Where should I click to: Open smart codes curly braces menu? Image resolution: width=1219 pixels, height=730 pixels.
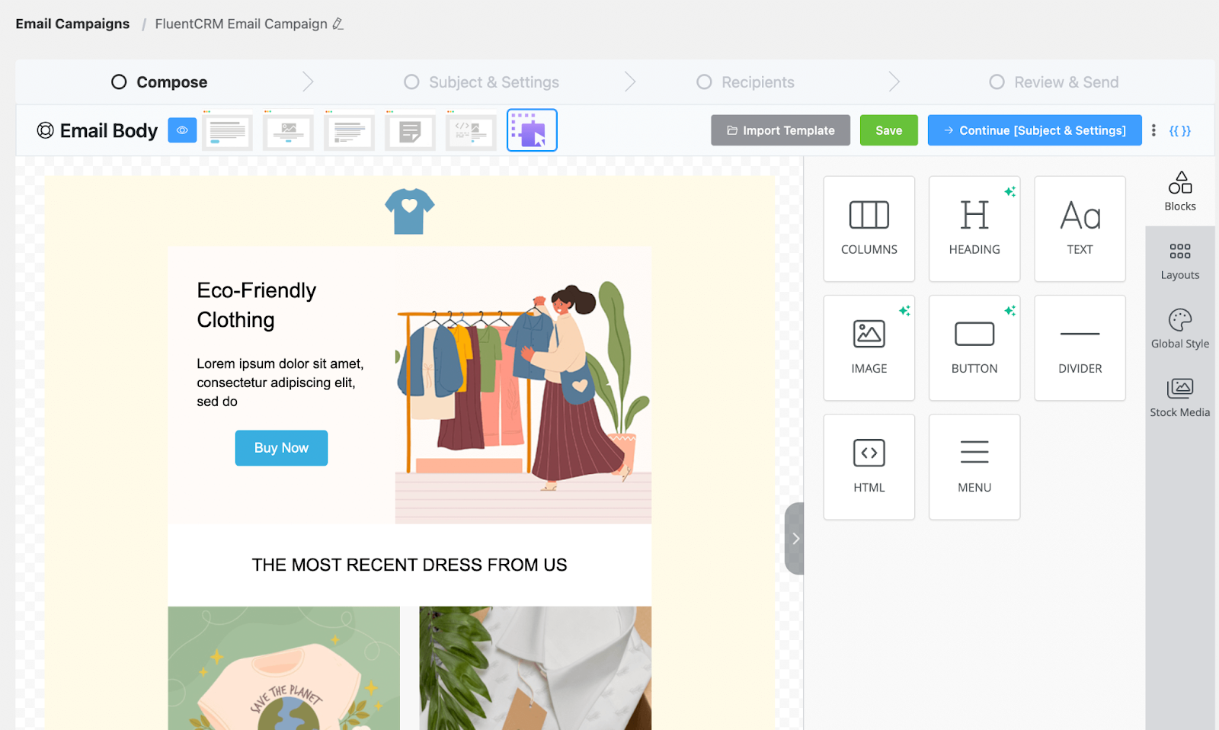click(x=1180, y=130)
